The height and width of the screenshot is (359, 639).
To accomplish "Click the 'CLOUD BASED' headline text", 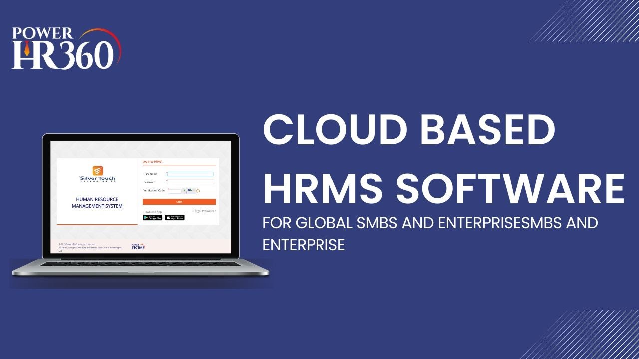I will point(409,130).
